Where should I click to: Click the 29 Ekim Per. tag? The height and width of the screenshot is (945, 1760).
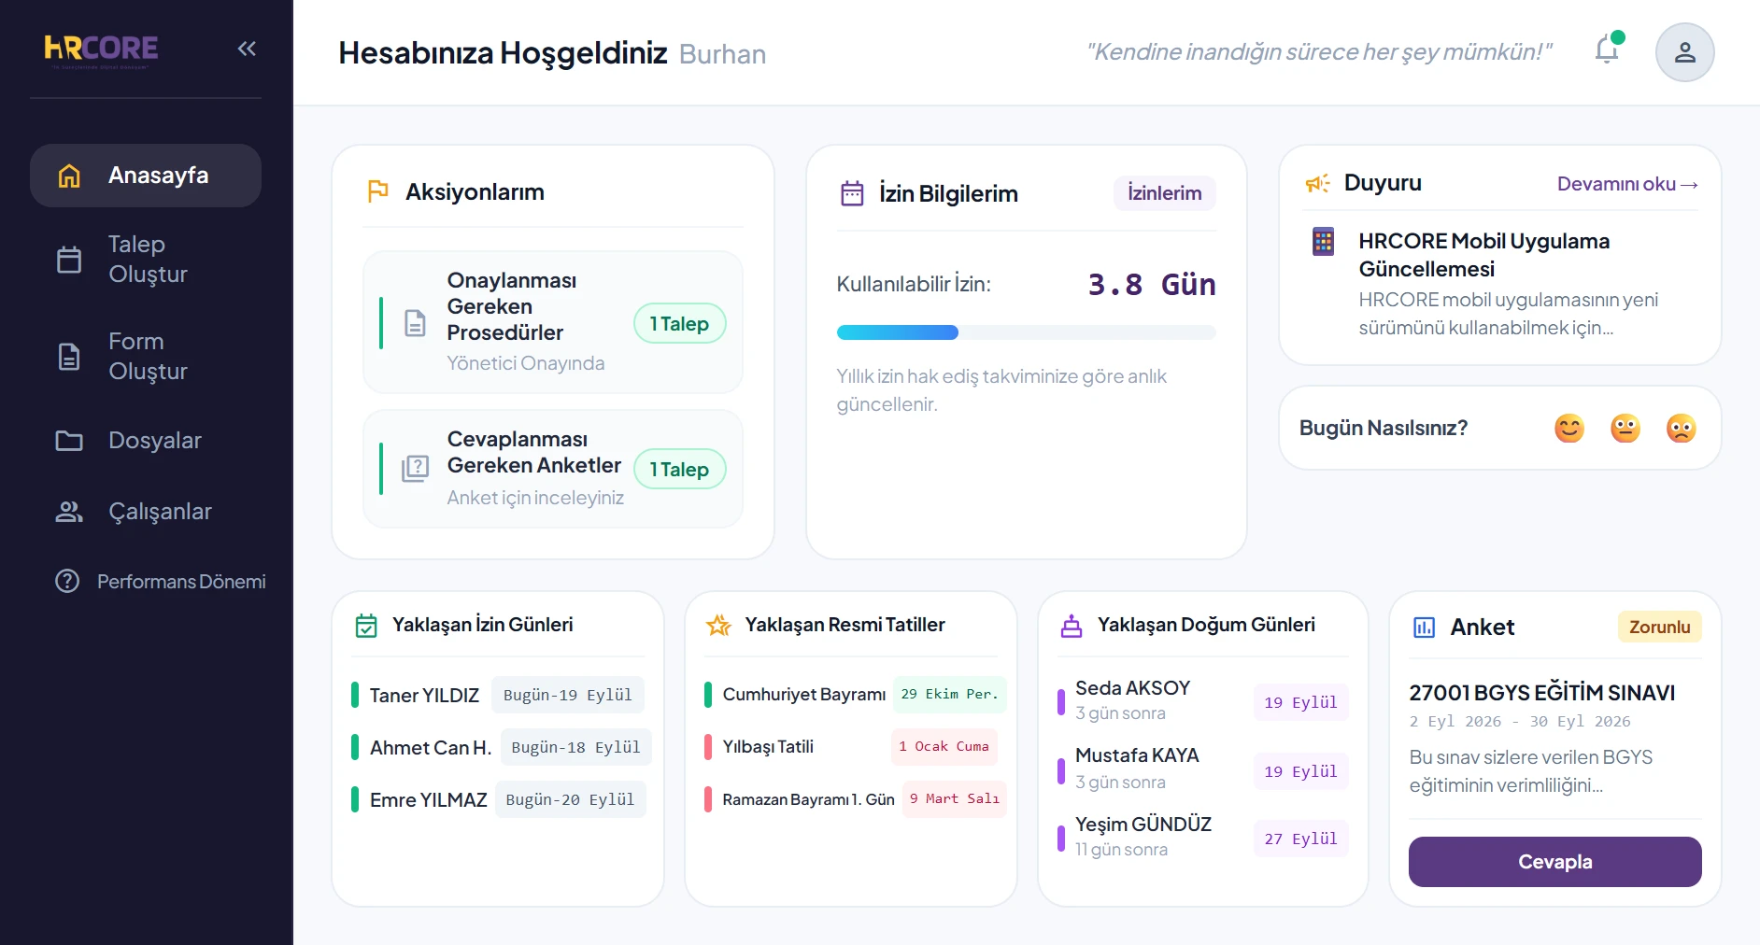point(949,694)
